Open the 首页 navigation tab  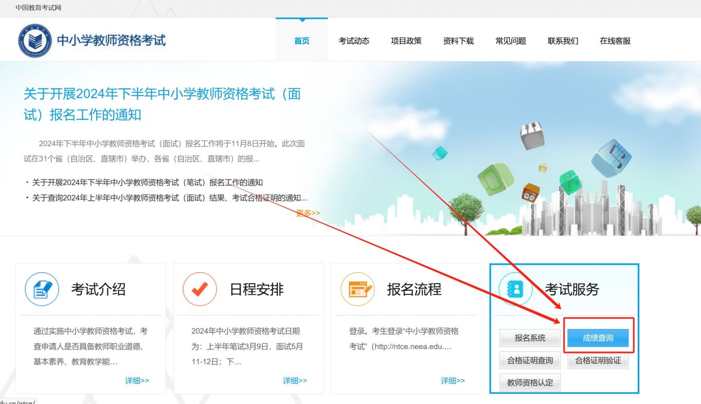click(x=302, y=41)
